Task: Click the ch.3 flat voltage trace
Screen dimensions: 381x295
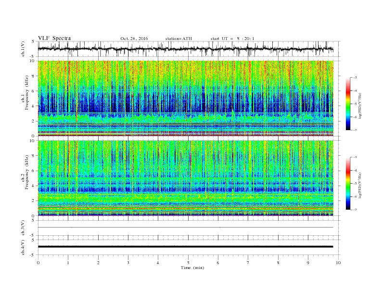Action: [185, 228]
